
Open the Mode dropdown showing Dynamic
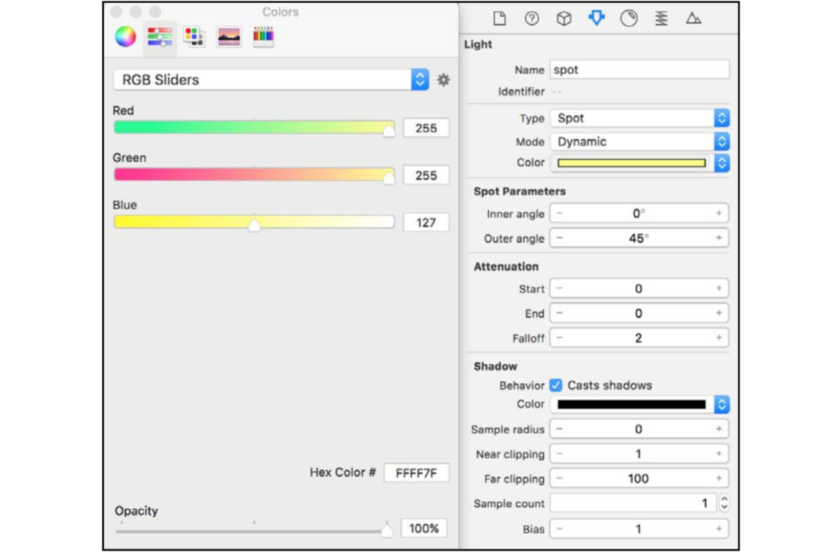(x=640, y=141)
